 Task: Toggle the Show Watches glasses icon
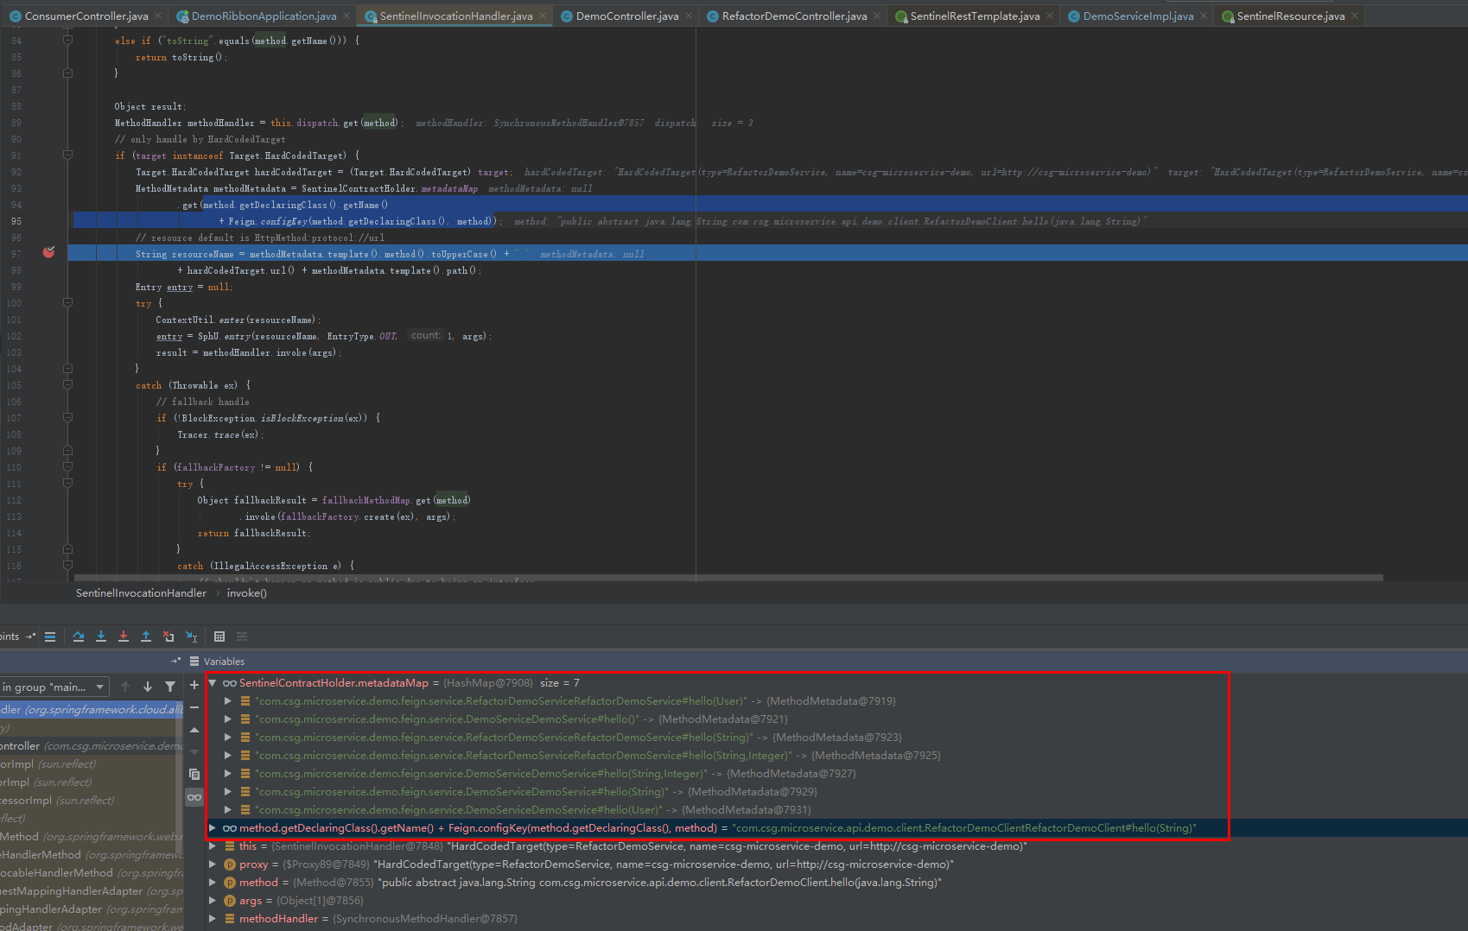coord(194,797)
